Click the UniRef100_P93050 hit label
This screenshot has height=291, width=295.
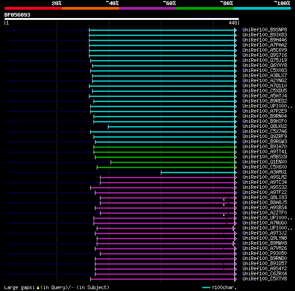point(265,253)
